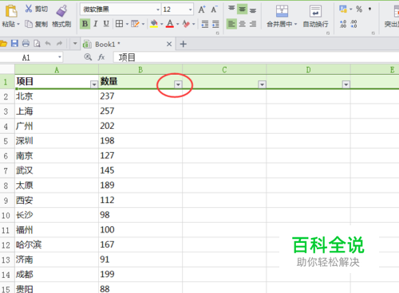Toggle Underline formatting
Screen dimensions: 399x293
coord(106,24)
